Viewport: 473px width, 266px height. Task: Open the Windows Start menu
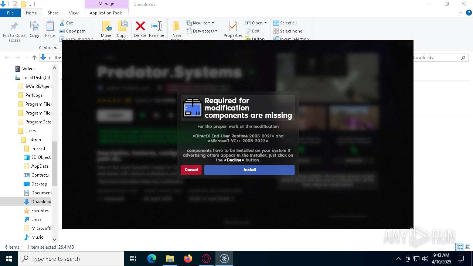[x=9, y=259]
